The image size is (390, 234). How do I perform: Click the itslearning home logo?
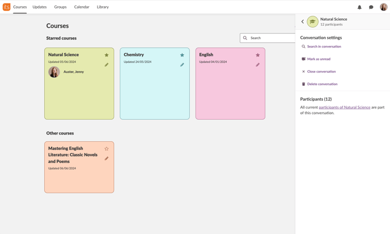point(6,7)
